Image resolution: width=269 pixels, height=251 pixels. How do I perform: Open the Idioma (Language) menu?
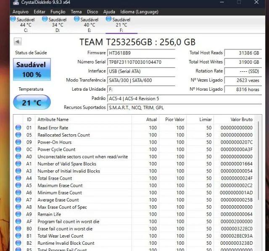[x=139, y=12]
